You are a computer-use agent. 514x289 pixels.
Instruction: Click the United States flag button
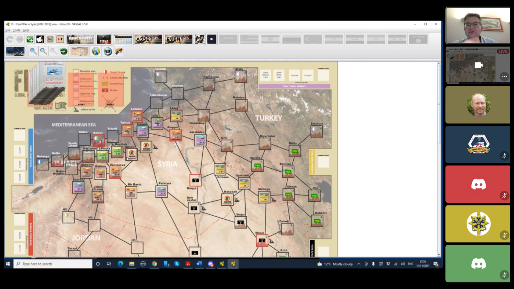[249, 39]
